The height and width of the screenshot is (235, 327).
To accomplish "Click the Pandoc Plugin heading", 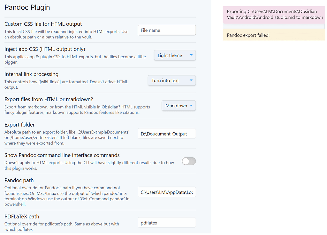I will [27, 8].
